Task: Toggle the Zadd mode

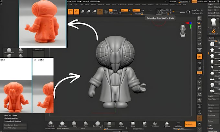Action: [136, 10]
